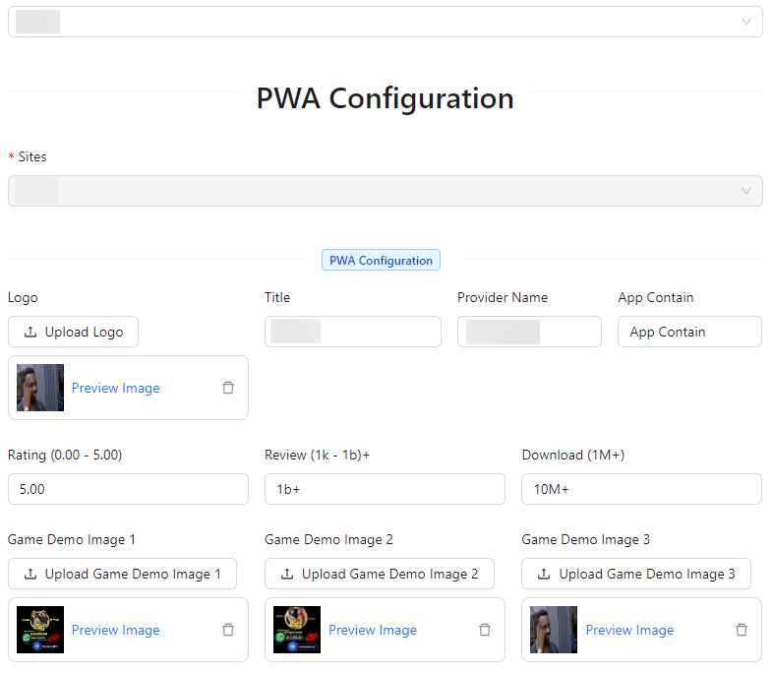Open Preview Image link under Logo

[x=116, y=388]
